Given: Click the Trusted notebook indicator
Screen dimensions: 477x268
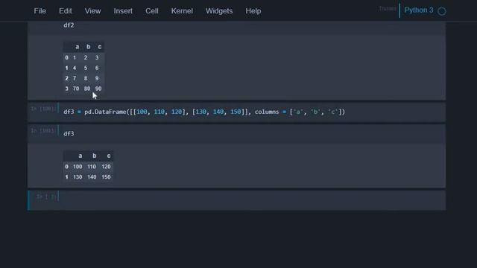Looking at the screenshot, I should [388, 8].
